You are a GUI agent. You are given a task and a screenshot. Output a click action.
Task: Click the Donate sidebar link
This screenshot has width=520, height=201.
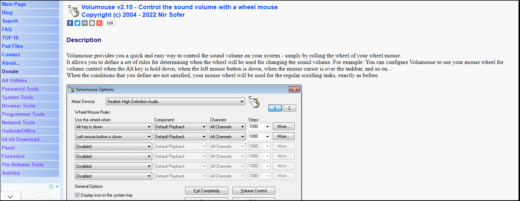tap(10, 71)
